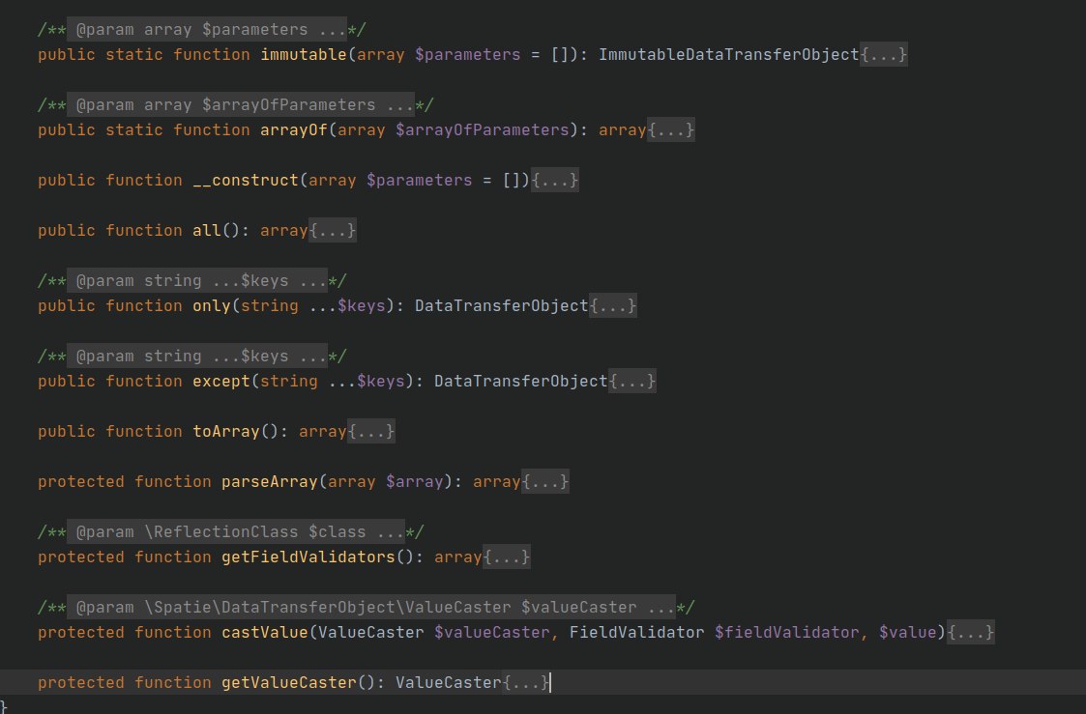
Task: Click the __construct method name
Action: click(246, 181)
